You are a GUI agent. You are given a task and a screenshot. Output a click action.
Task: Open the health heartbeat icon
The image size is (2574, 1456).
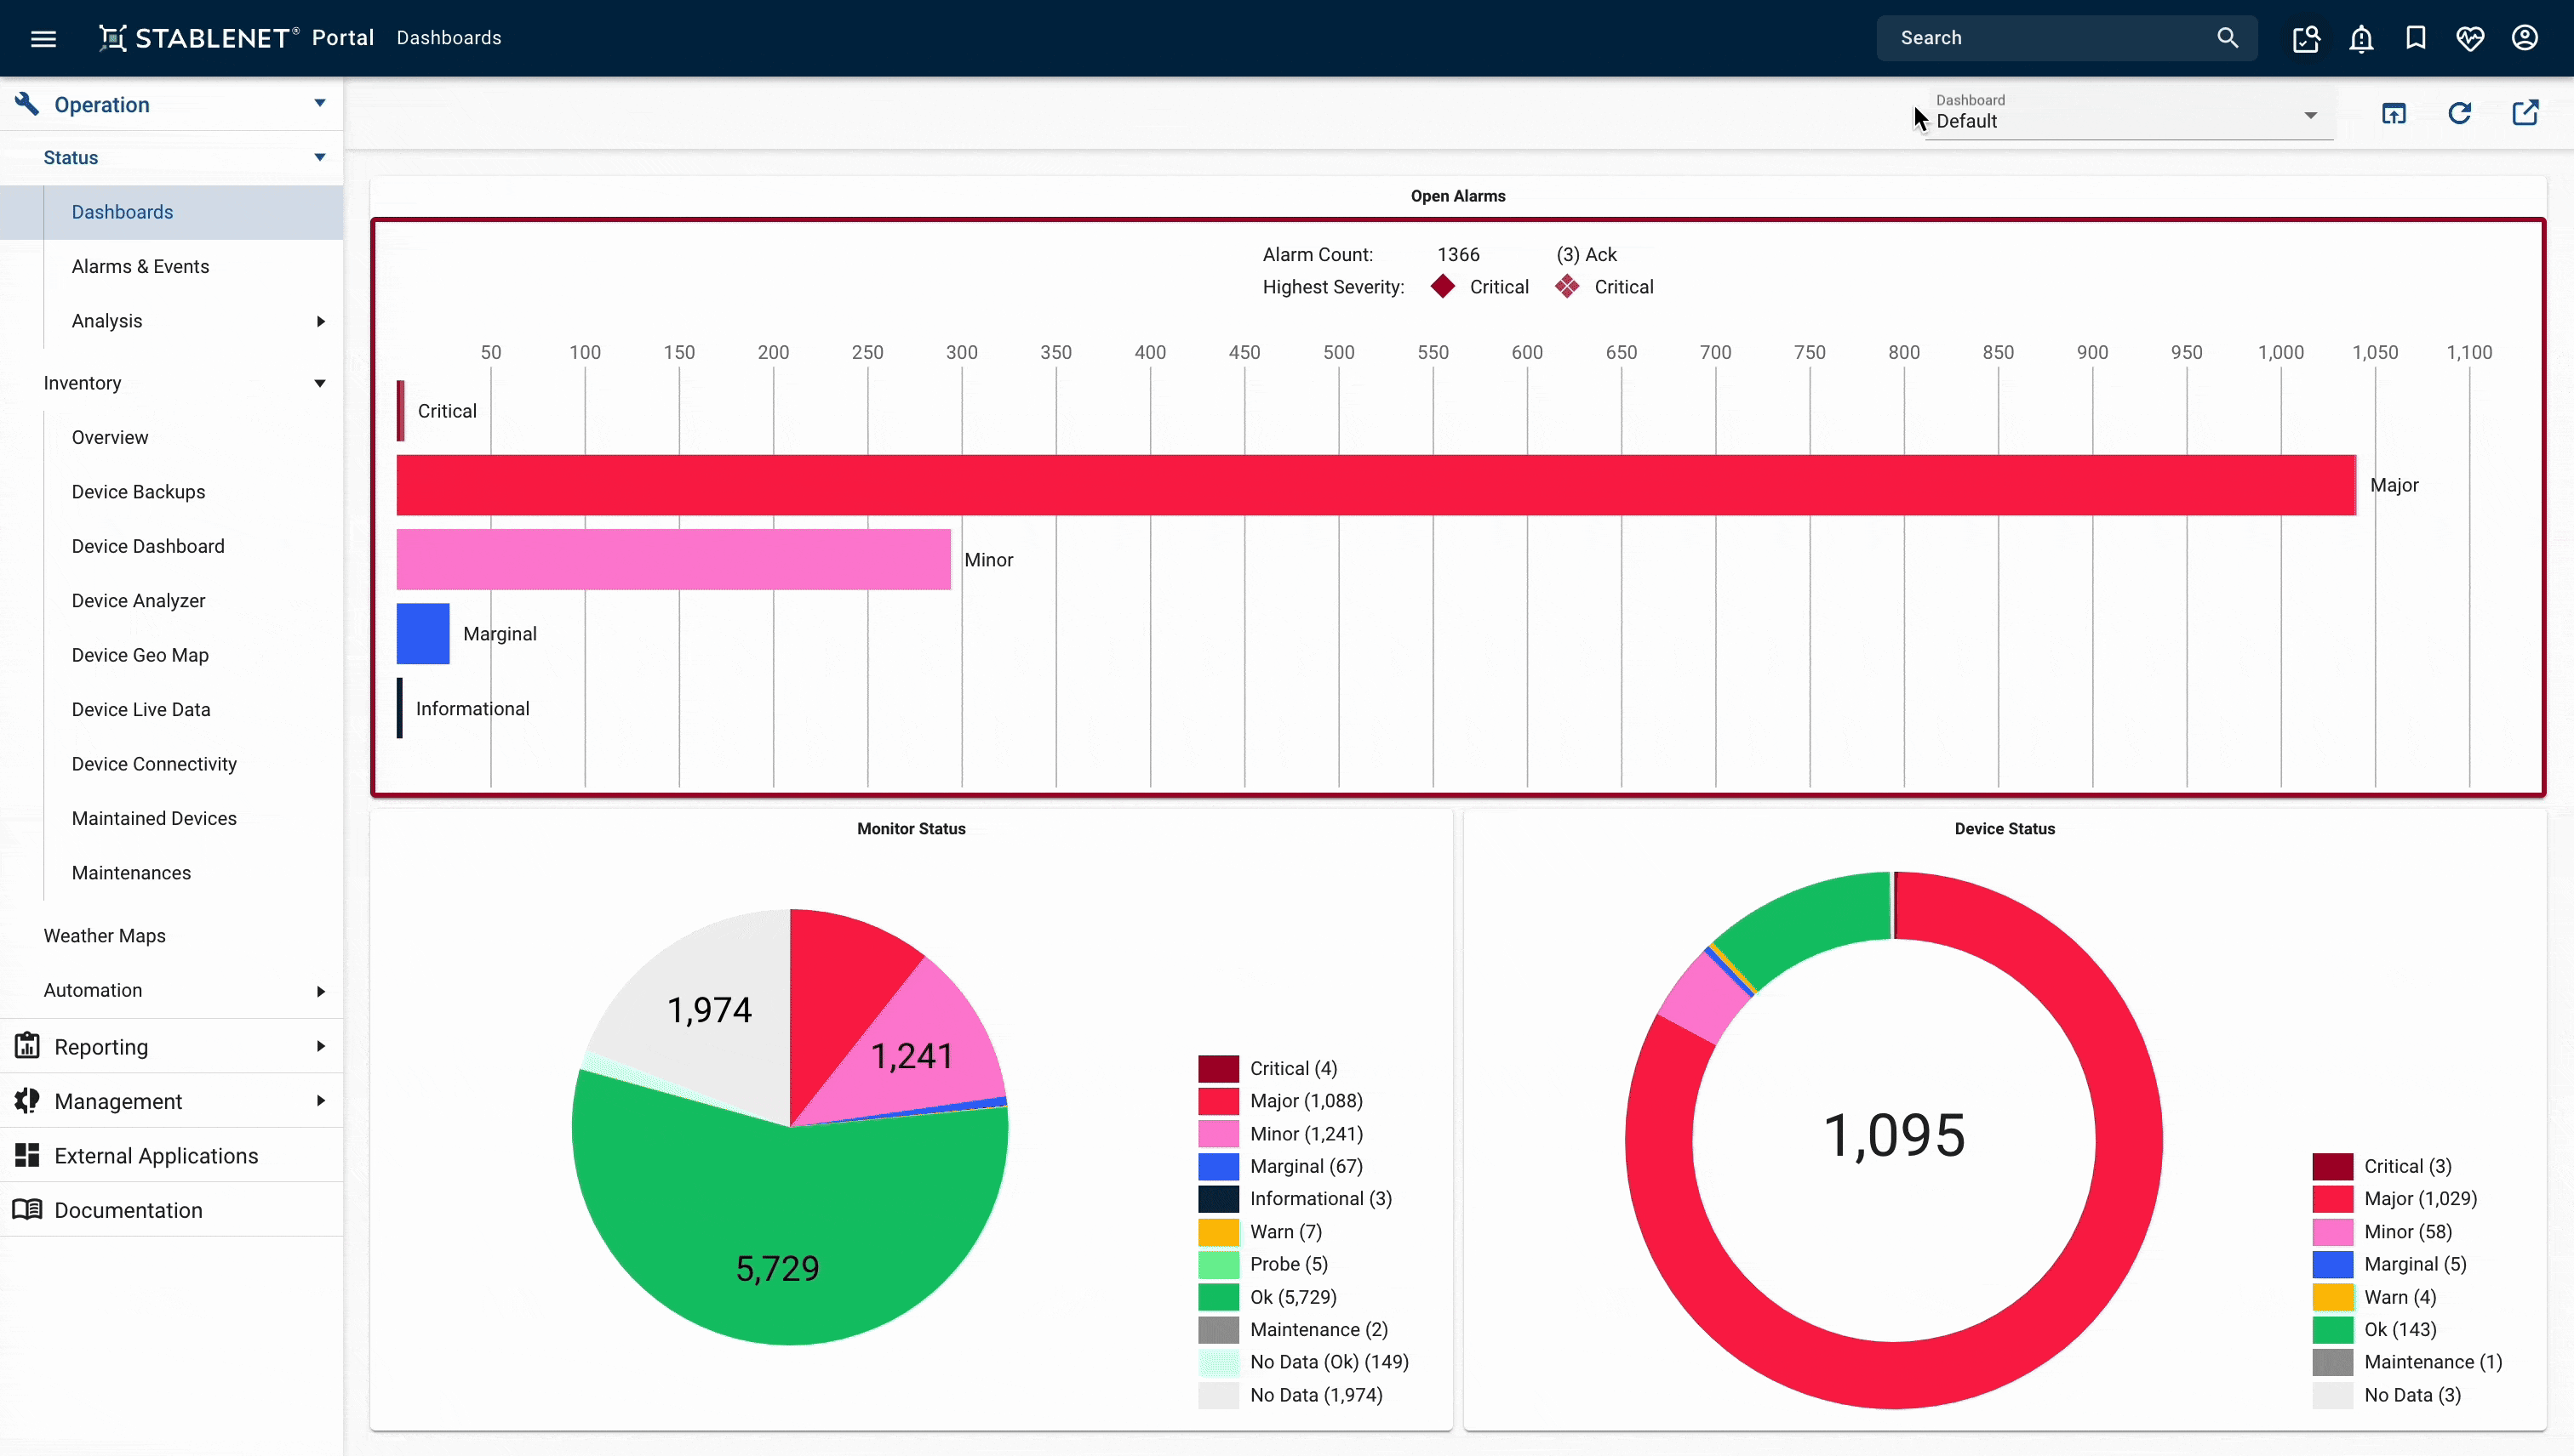2470,38
